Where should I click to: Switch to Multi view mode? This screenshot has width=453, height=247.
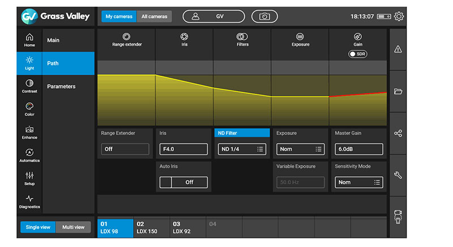73,227
